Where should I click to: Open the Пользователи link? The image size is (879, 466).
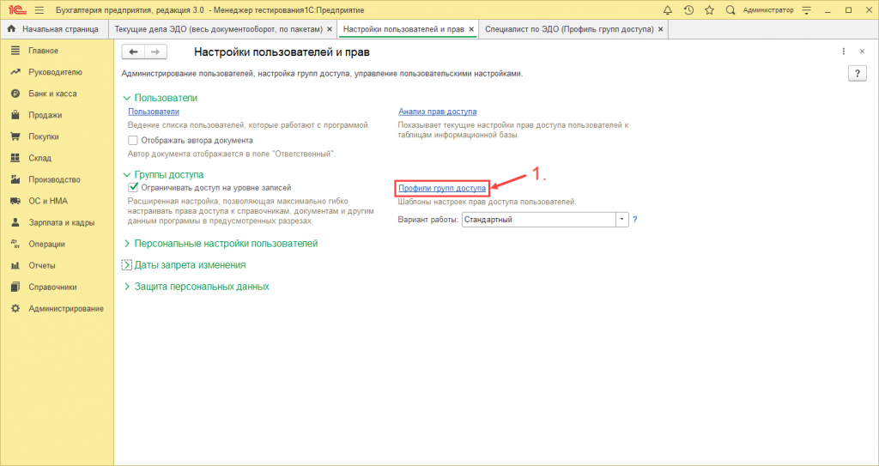click(x=154, y=112)
